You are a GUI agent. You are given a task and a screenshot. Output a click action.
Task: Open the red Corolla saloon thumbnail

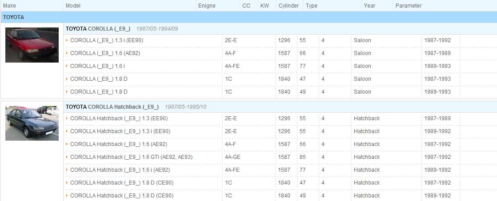(32, 45)
